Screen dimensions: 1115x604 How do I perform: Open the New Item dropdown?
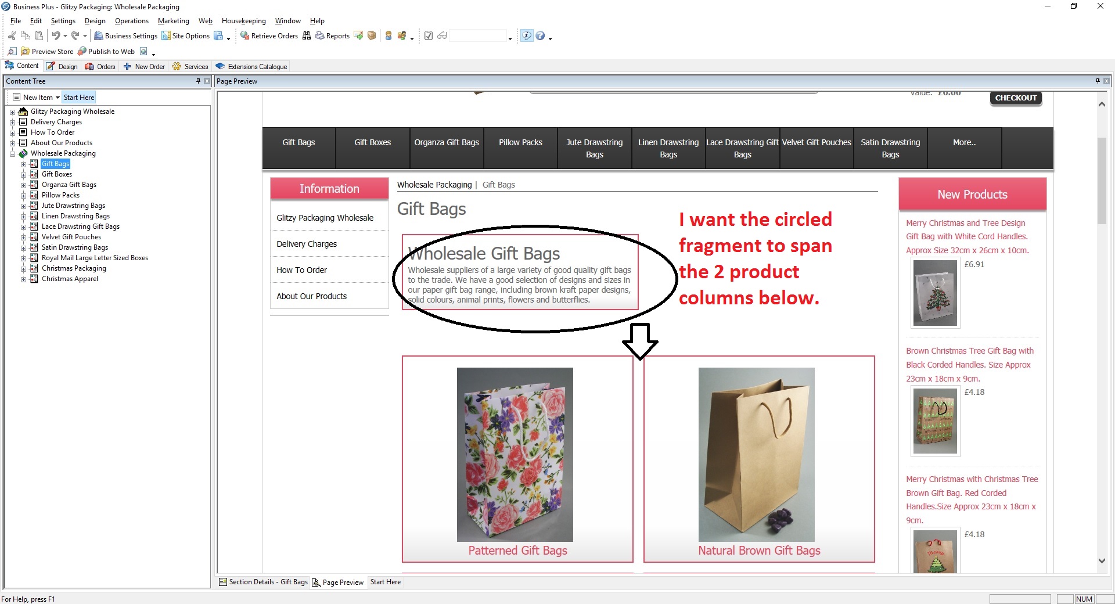pos(57,98)
